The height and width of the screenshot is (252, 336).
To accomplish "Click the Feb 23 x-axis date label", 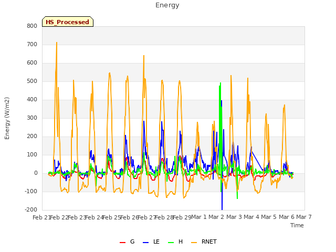I will click(77, 217).
